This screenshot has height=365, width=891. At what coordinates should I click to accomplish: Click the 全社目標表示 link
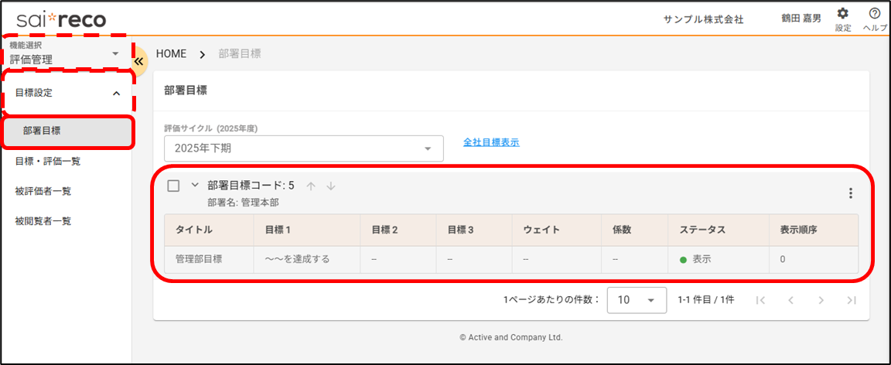491,142
